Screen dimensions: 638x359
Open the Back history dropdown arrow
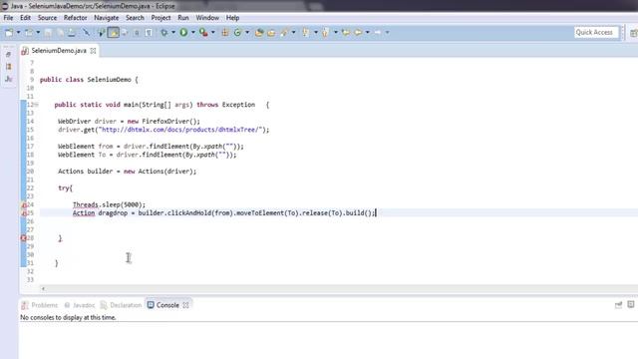tap(368, 32)
